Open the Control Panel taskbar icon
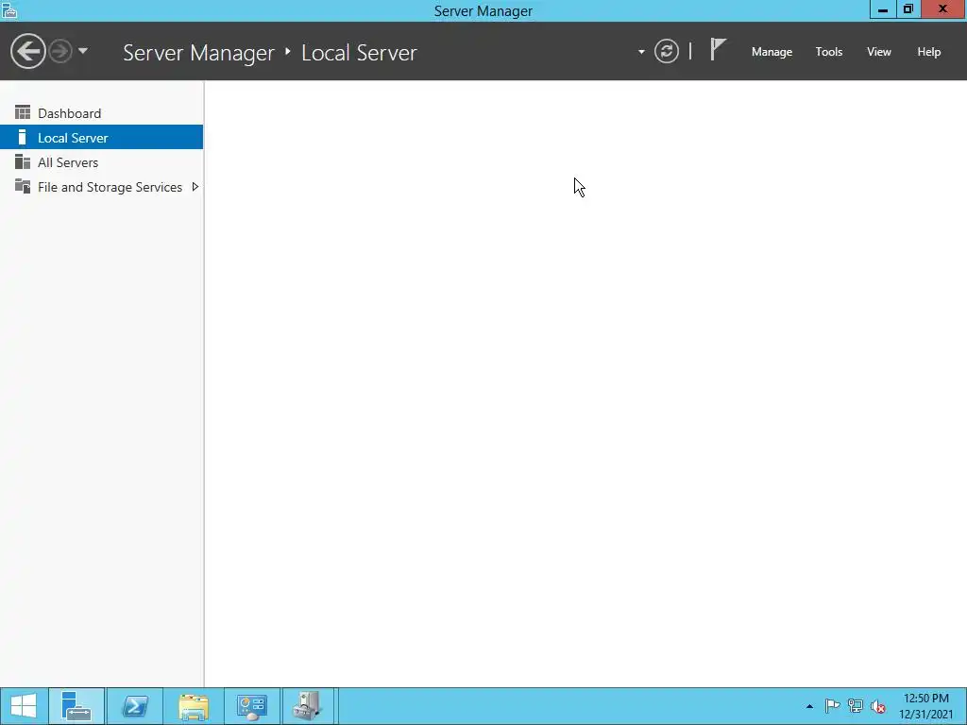The image size is (967, 725). coord(251,706)
